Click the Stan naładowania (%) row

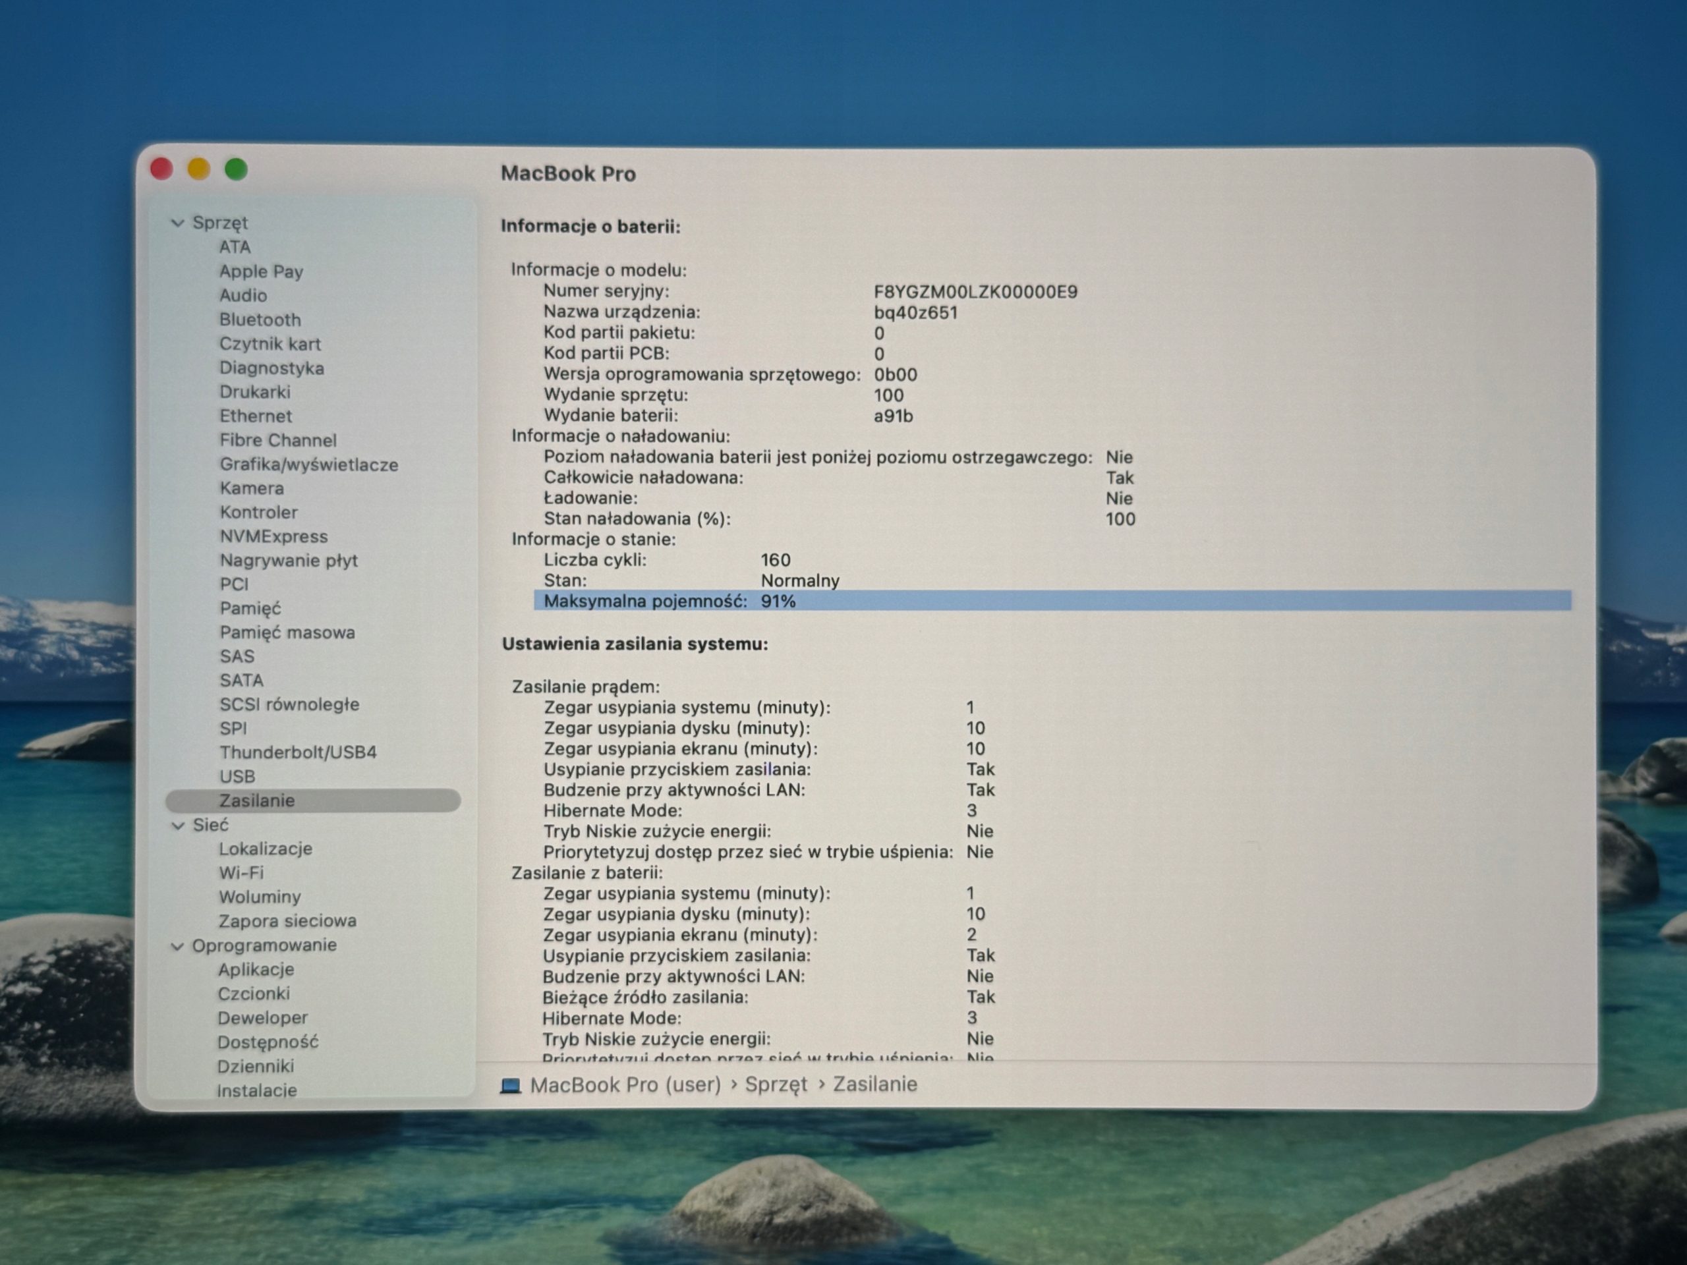tap(839, 519)
